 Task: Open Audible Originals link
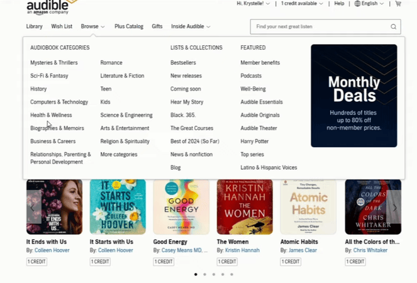pyautogui.click(x=260, y=115)
